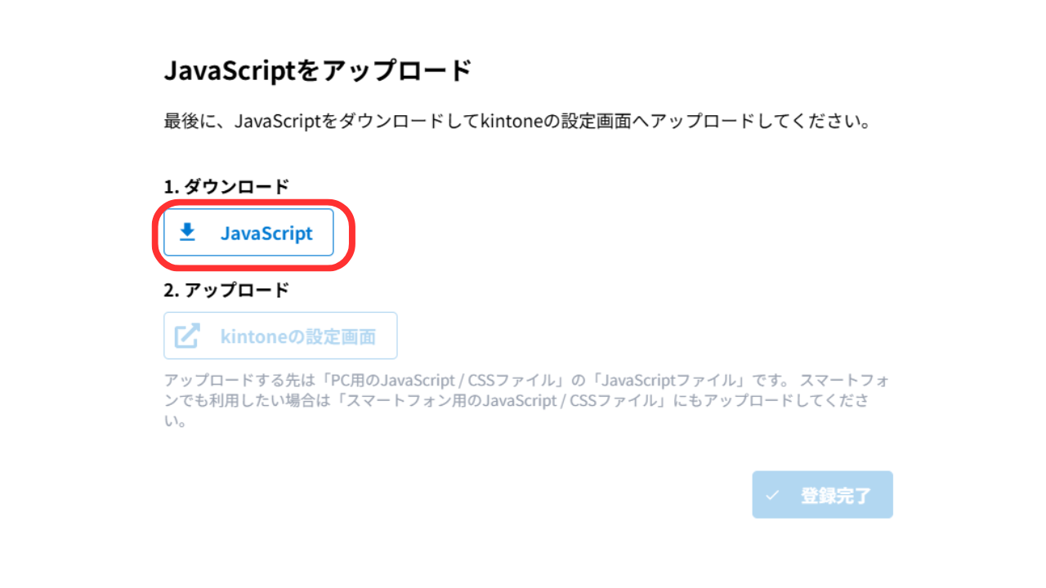Click the JavaScript label inside the download button
The width and height of the screenshot is (1046, 588).
click(x=268, y=233)
